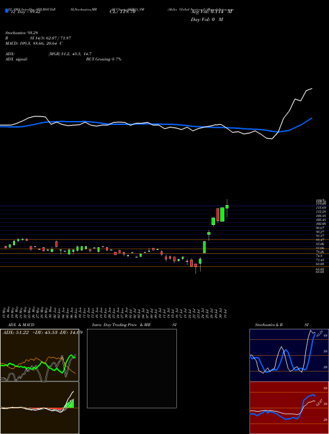Click the latest green candlestick at the top
Viewport: 329px width, 434px height.
tap(227, 206)
